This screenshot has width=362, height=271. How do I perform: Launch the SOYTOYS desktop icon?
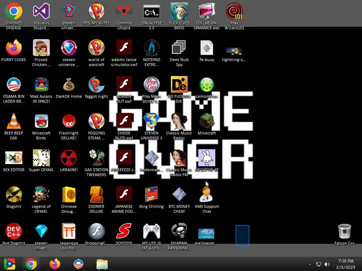tap(124, 231)
